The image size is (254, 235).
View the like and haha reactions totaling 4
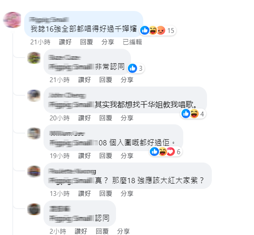point(192,114)
